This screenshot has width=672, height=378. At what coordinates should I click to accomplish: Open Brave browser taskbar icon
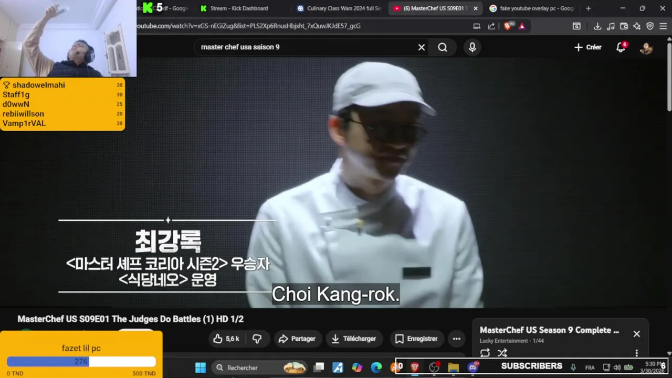click(x=415, y=367)
